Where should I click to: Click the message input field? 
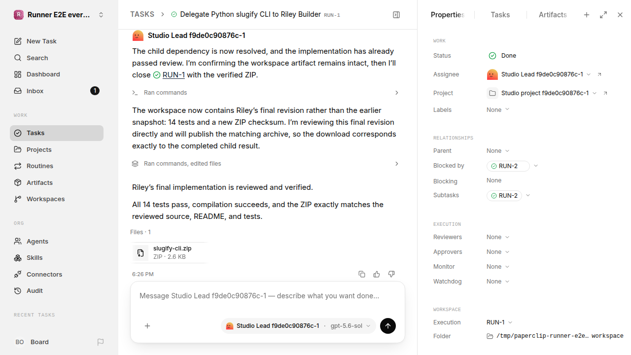point(268,296)
